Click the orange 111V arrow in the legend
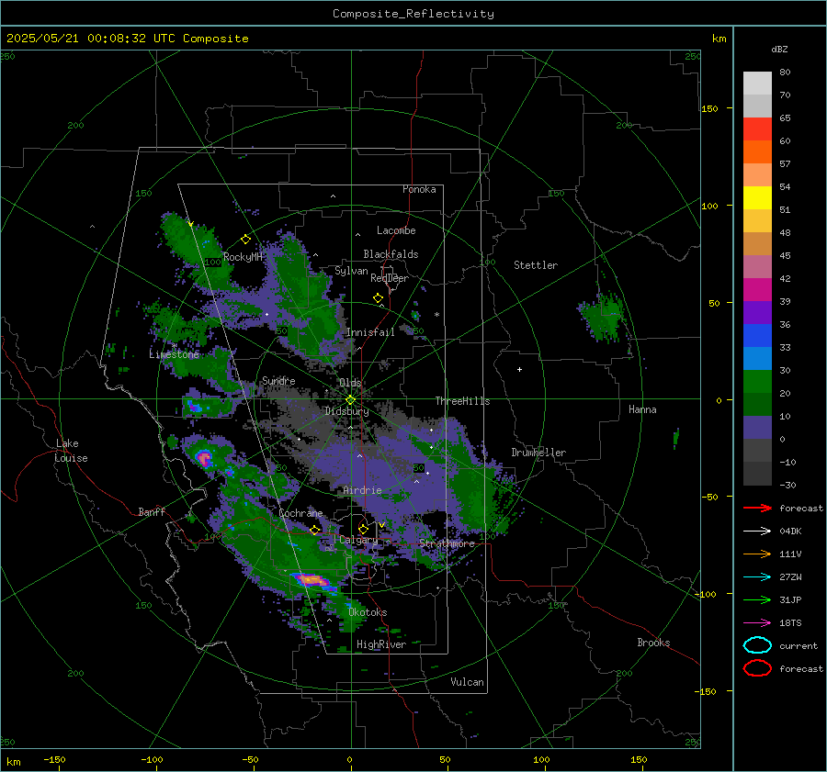 point(757,554)
